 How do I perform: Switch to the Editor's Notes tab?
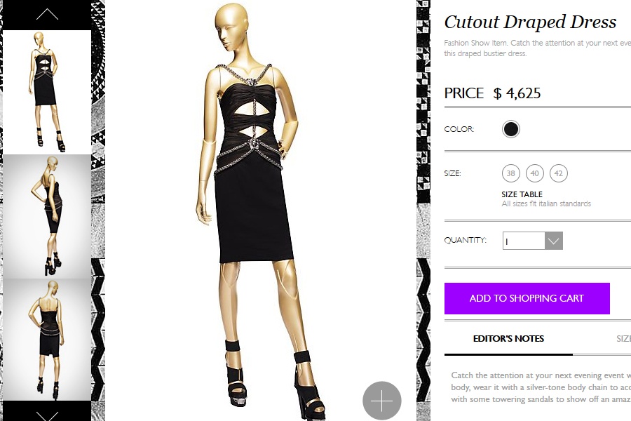click(508, 338)
